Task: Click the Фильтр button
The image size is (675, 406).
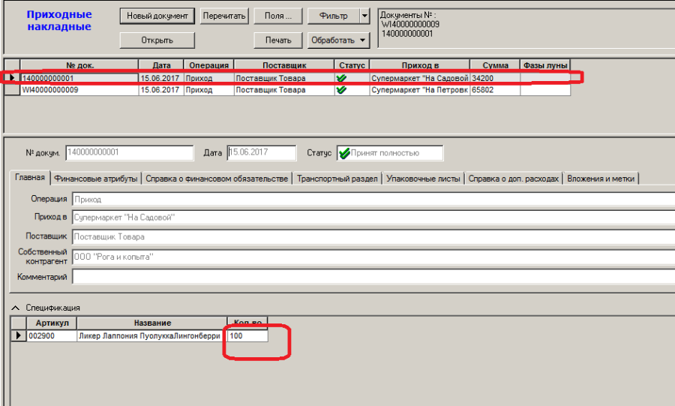Action: [333, 16]
